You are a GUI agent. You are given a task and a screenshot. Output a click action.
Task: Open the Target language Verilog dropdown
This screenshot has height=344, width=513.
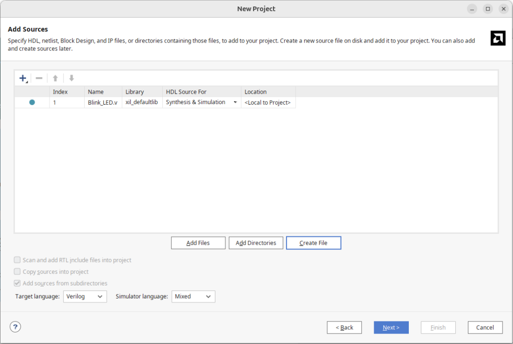tap(85, 296)
